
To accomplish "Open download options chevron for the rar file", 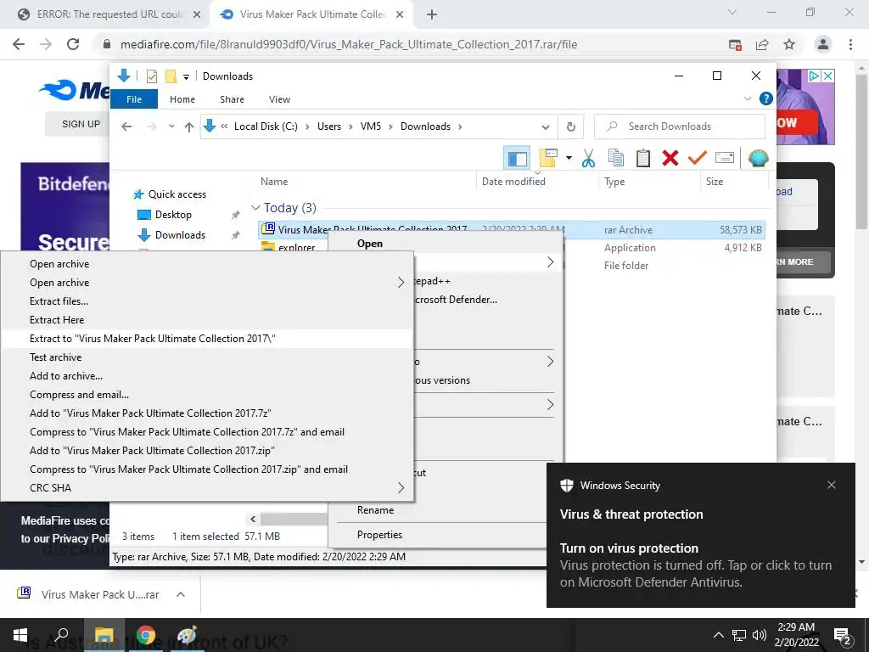I will (x=180, y=594).
